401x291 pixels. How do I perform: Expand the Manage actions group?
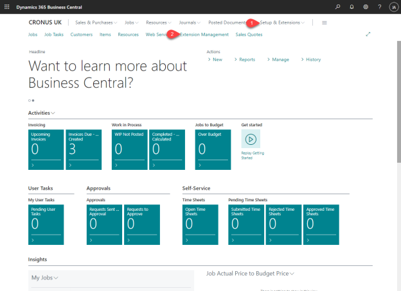[x=278, y=60]
